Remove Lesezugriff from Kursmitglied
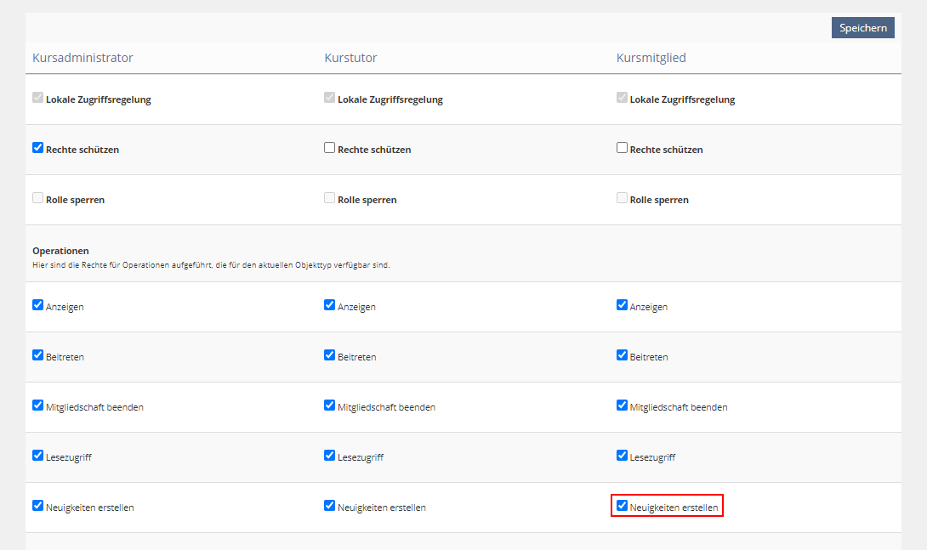Viewport: 927px width, 550px height. [x=622, y=456]
